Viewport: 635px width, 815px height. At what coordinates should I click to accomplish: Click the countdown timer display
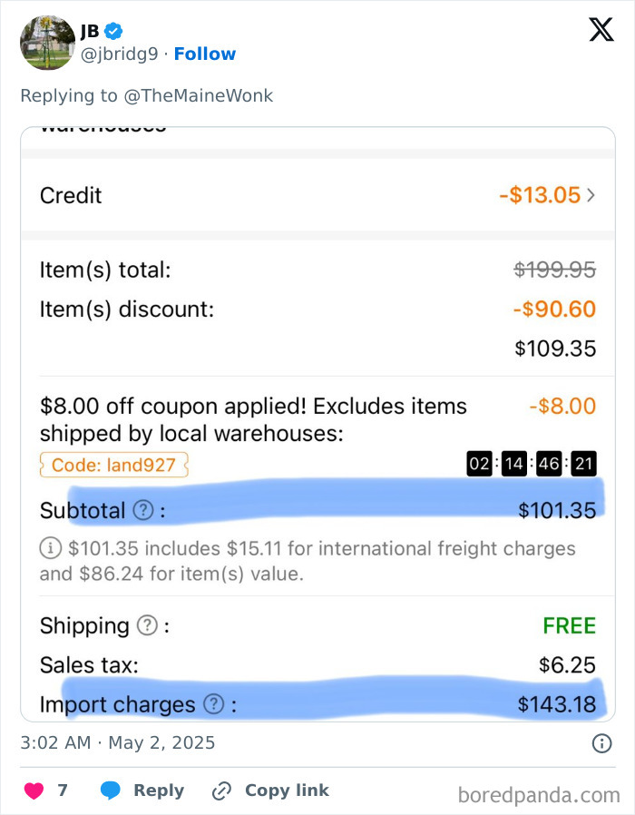click(531, 465)
